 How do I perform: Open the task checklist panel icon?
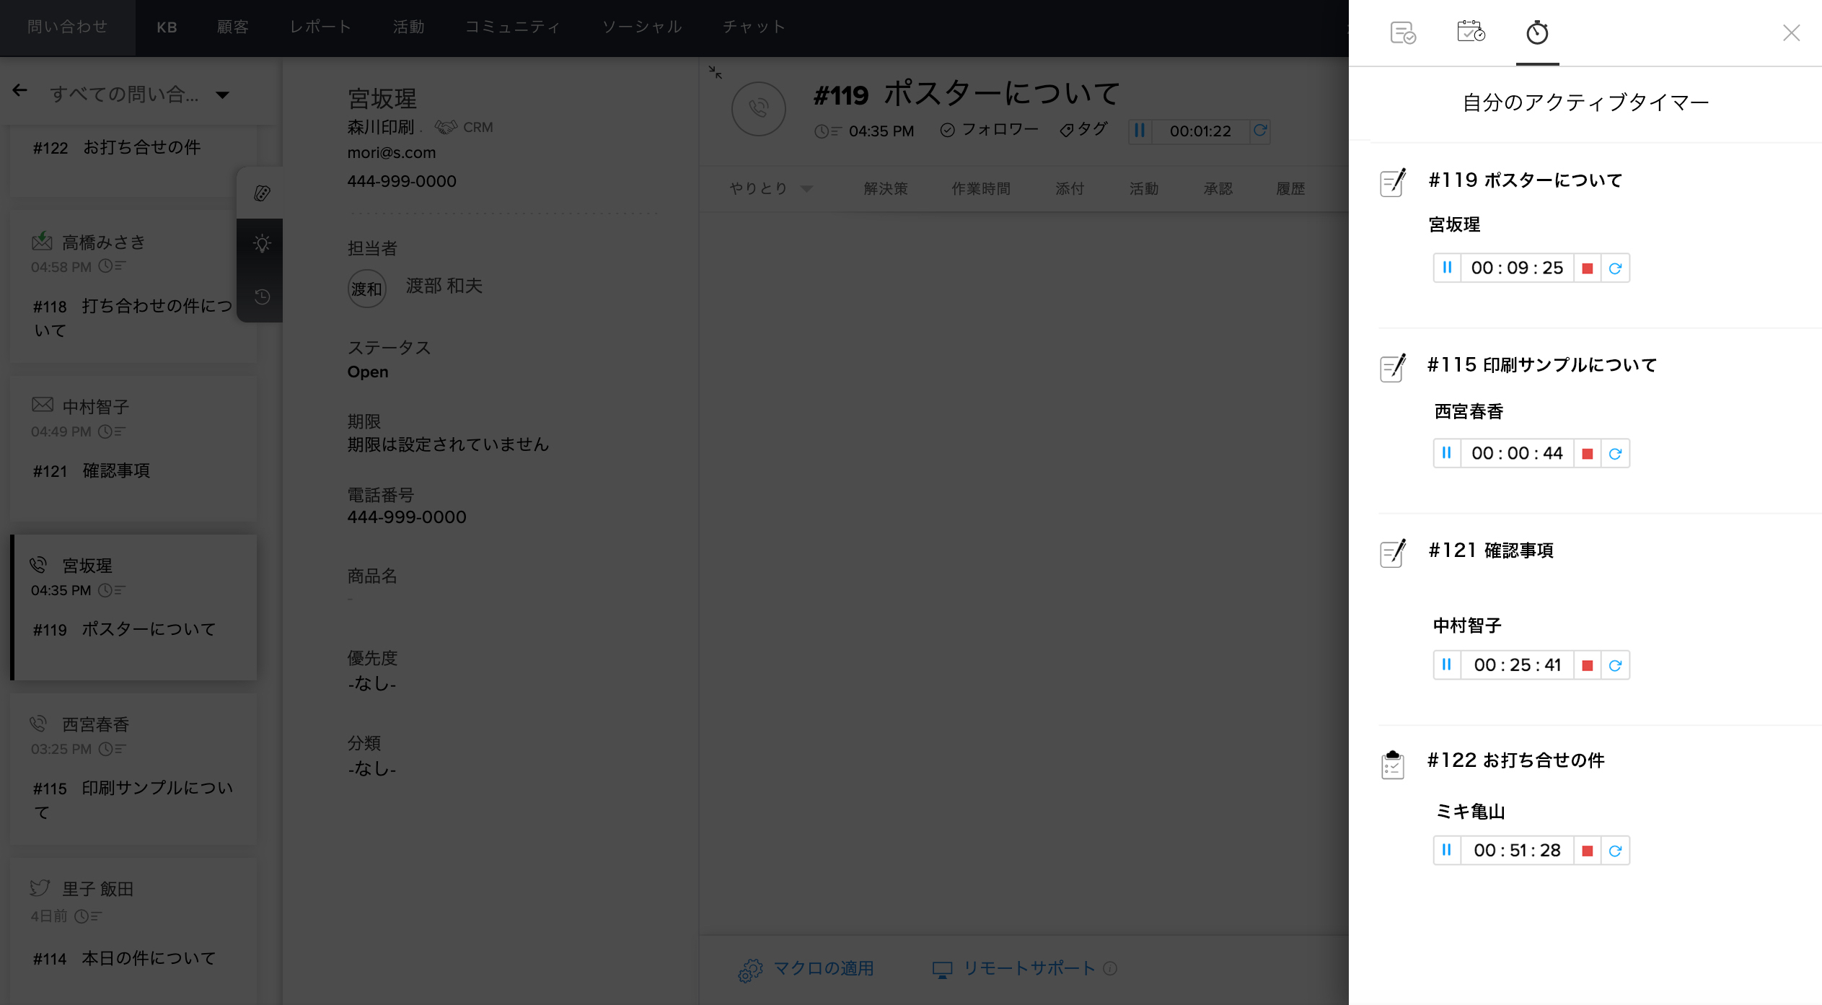(x=1403, y=33)
